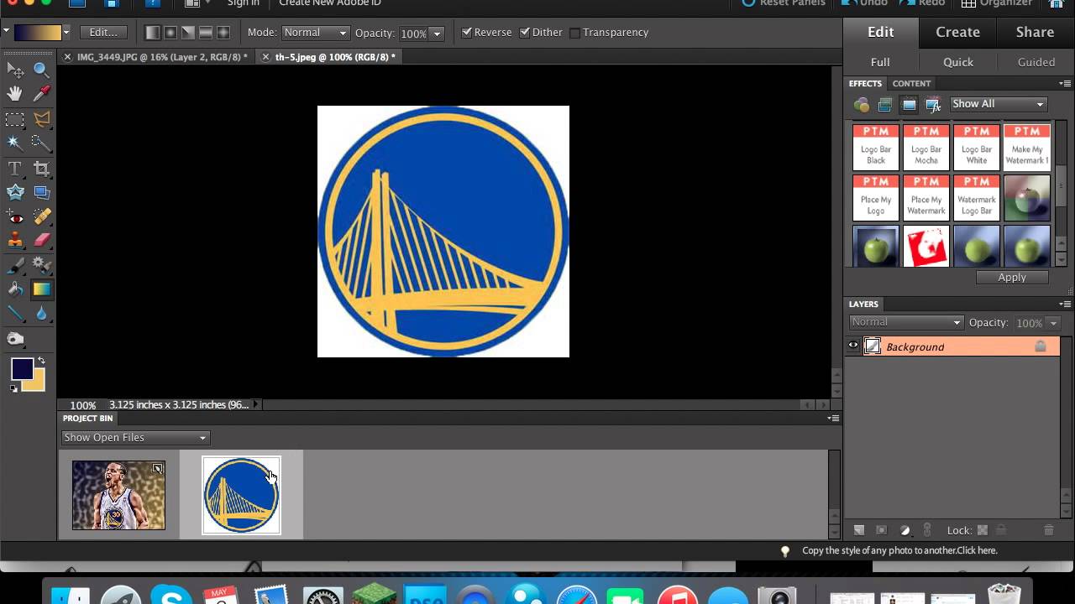Select the Move tool

(15, 70)
